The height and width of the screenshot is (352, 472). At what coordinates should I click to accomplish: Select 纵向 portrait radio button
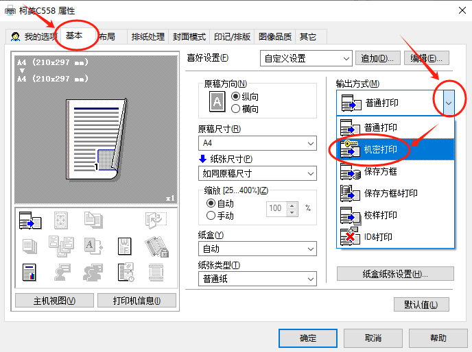(x=236, y=97)
